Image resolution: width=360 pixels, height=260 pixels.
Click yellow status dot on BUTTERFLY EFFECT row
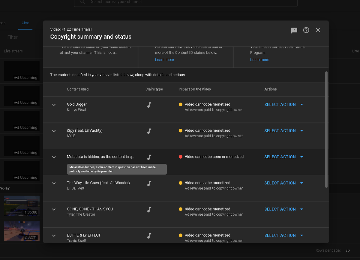pos(181,235)
